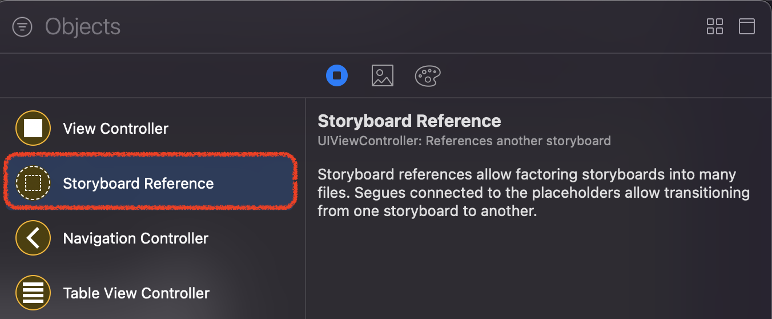This screenshot has width=772, height=319.
Task: Click empty area below the description text
Action: 537,269
